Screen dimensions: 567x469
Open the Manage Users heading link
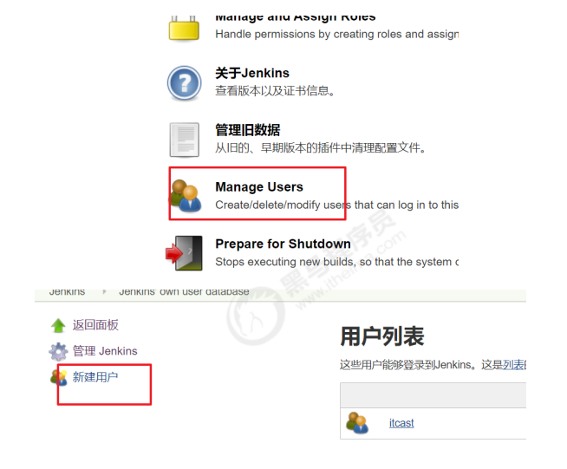pos(259,187)
